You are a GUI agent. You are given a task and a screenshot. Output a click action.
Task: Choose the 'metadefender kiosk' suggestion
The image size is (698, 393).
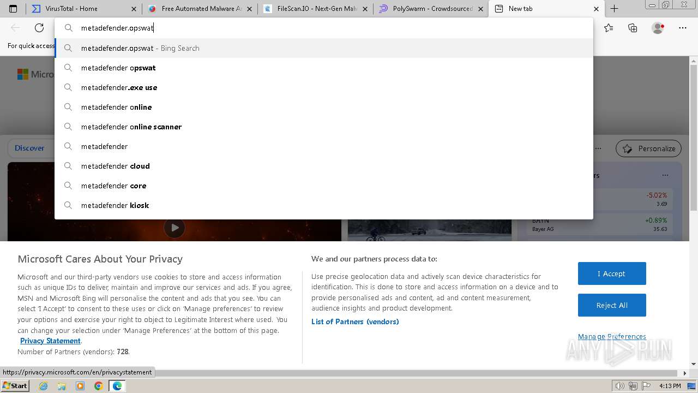pyautogui.click(x=324, y=205)
